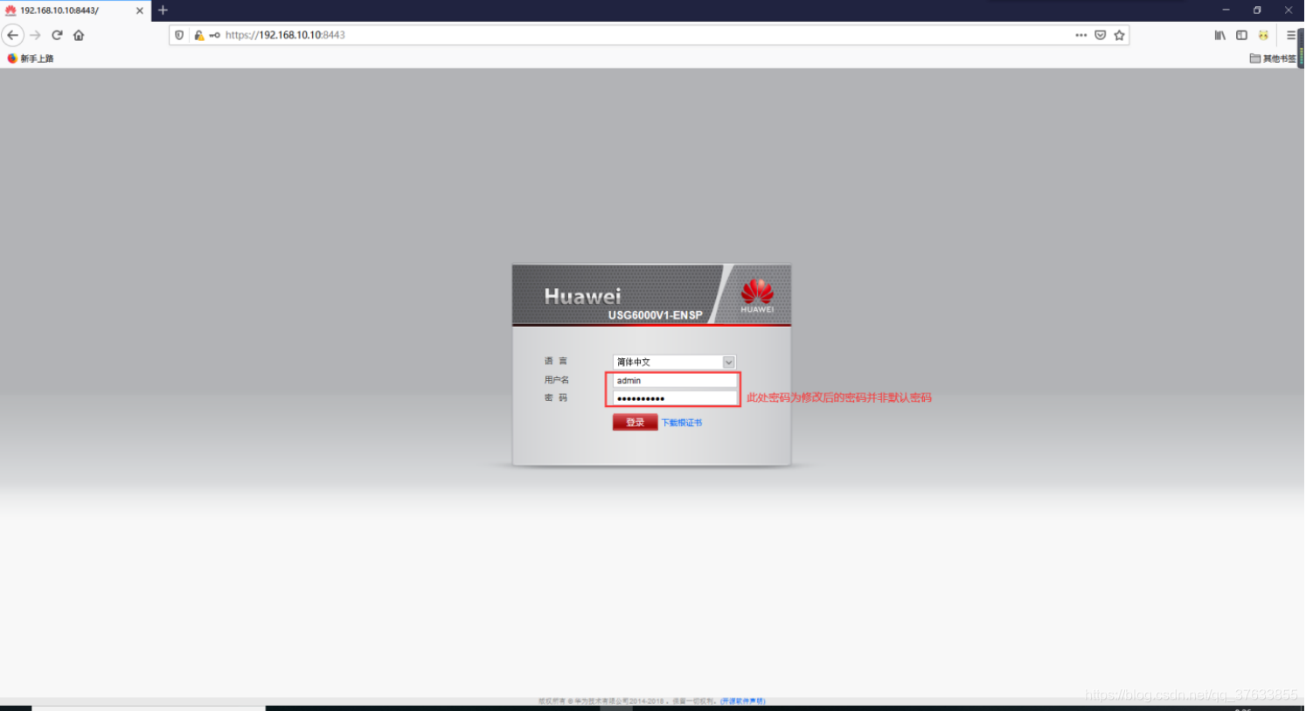Restore down the browser window
Viewport: 1306px width, 711px height.
coord(1257,10)
